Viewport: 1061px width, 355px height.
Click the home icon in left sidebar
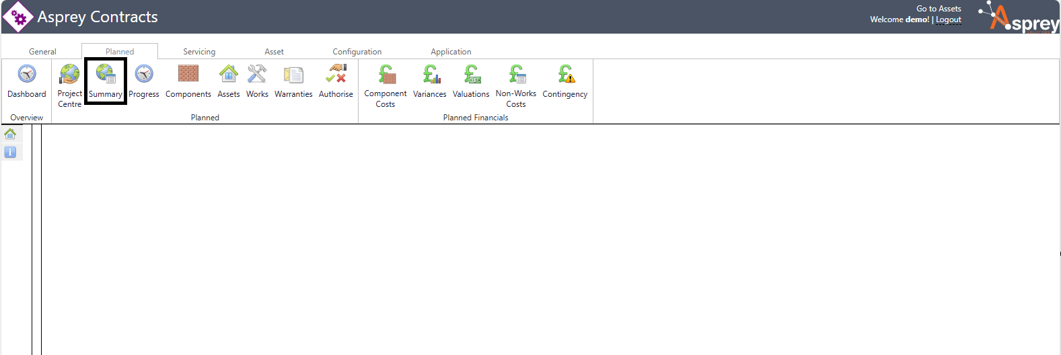(10, 134)
